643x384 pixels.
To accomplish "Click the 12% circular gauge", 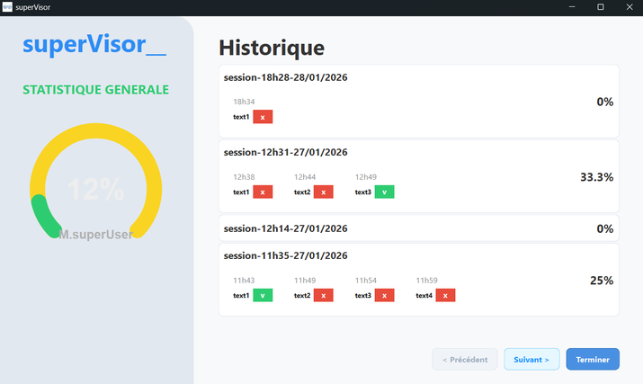I will tap(95, 182).
